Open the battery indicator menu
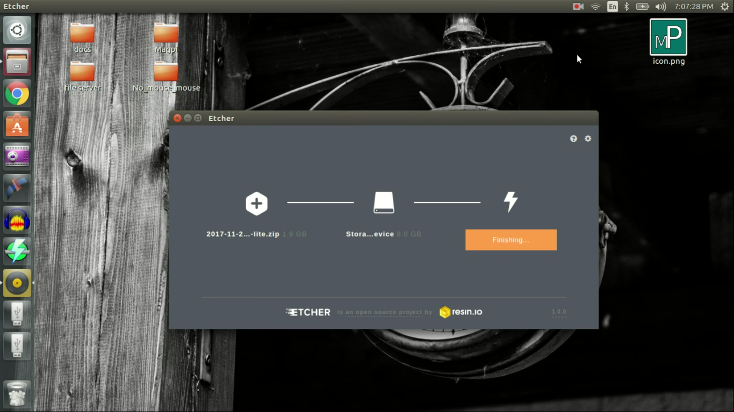Viewport: 734px width, 412px height. 643,6
